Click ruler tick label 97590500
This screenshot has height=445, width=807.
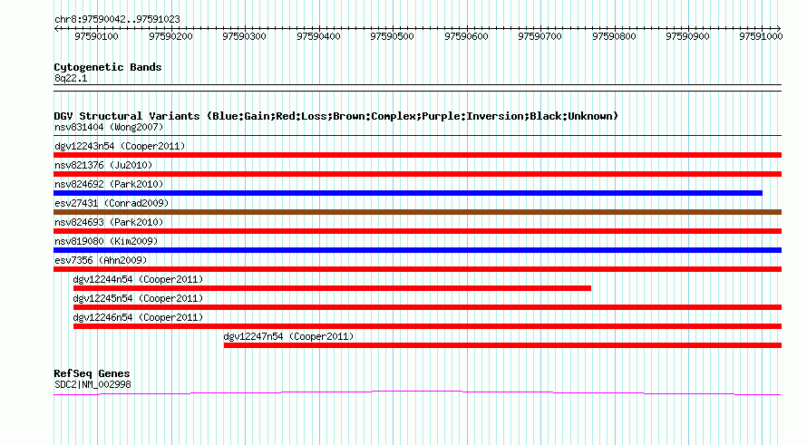tap(393, 36)
